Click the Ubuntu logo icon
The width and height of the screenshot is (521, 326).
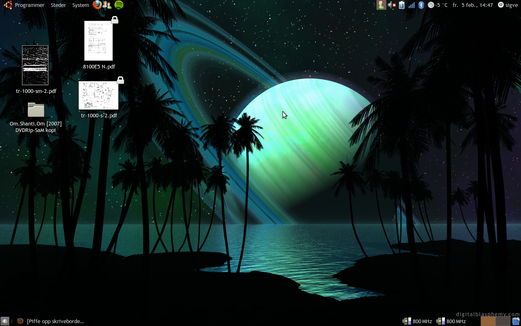coord(8,5)
